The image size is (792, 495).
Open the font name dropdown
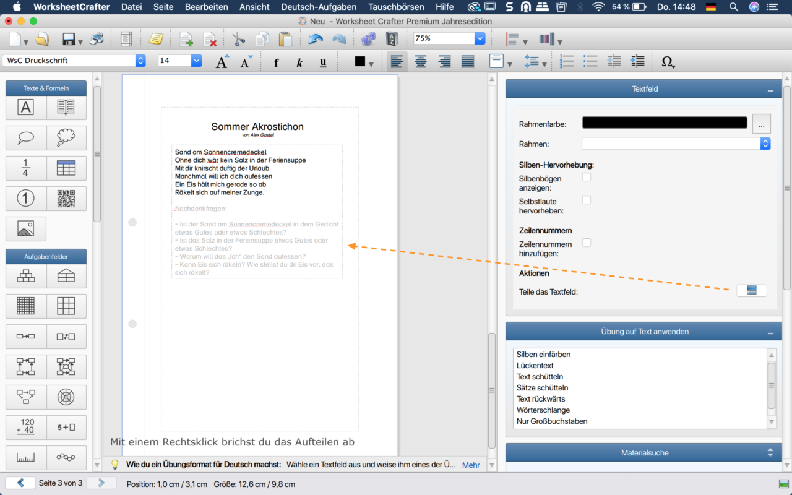pyautogui.click(x=140, y=61)
